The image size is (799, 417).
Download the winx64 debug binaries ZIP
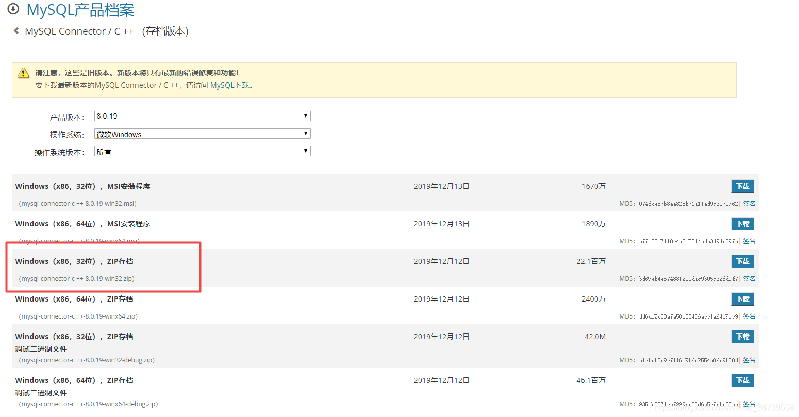coord(743,380)
